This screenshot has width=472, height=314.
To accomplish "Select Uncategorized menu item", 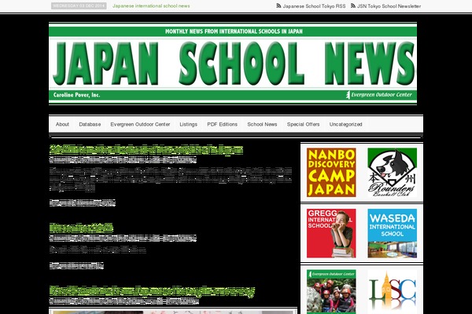I will tap(345, 124).
